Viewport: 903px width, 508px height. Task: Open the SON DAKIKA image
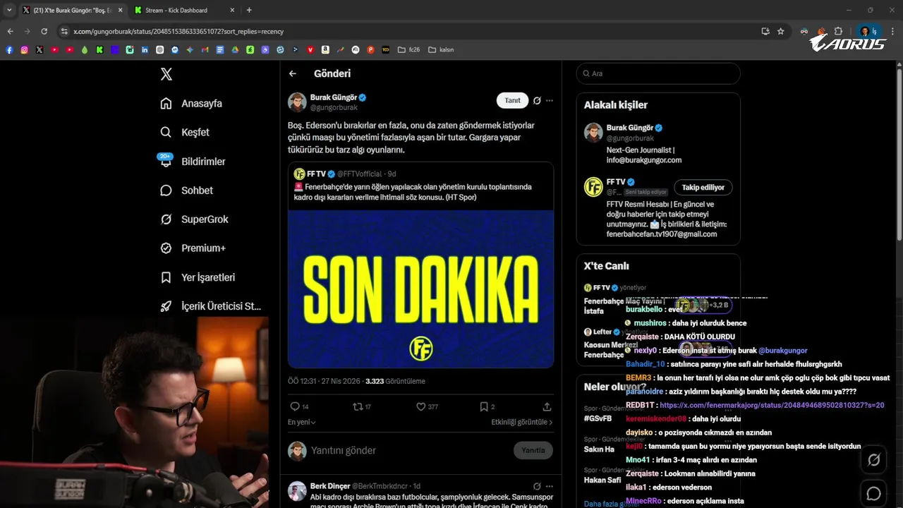420,289
